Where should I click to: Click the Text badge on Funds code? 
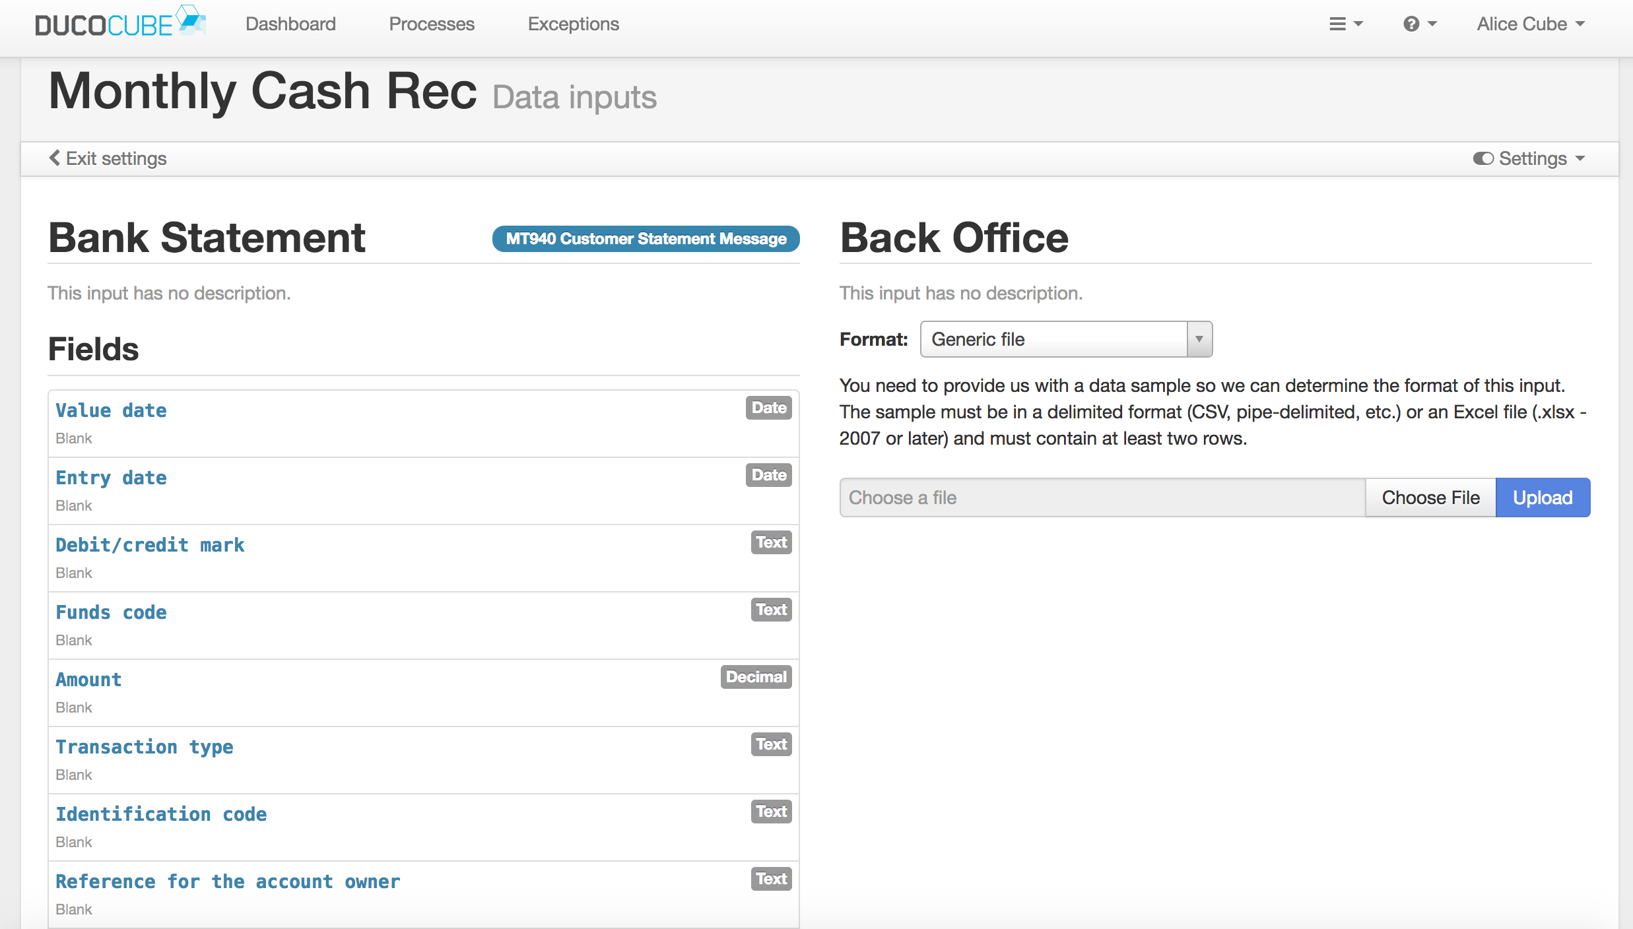point(771,610)
